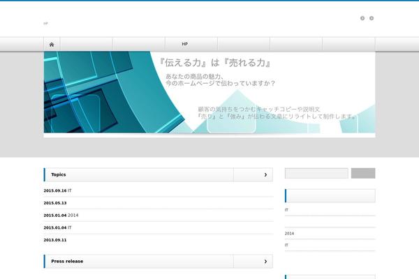Image resolution: width=419 pixels, height=279 pixels.
Task: Open the 2015.01.04 IT topic entry
Action: (57, 227)
